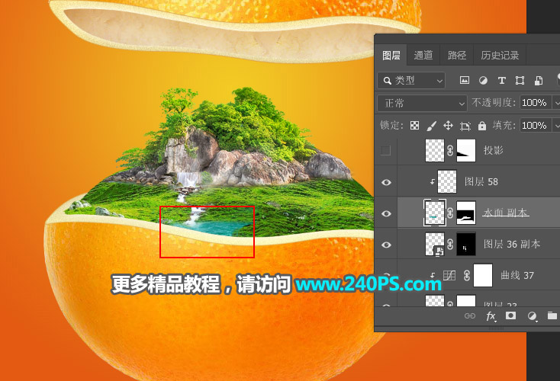Viewport: 560px width, 381px height.
Task: Click the 曲线 37 clipping arrow icon
Action: point(432,275)
